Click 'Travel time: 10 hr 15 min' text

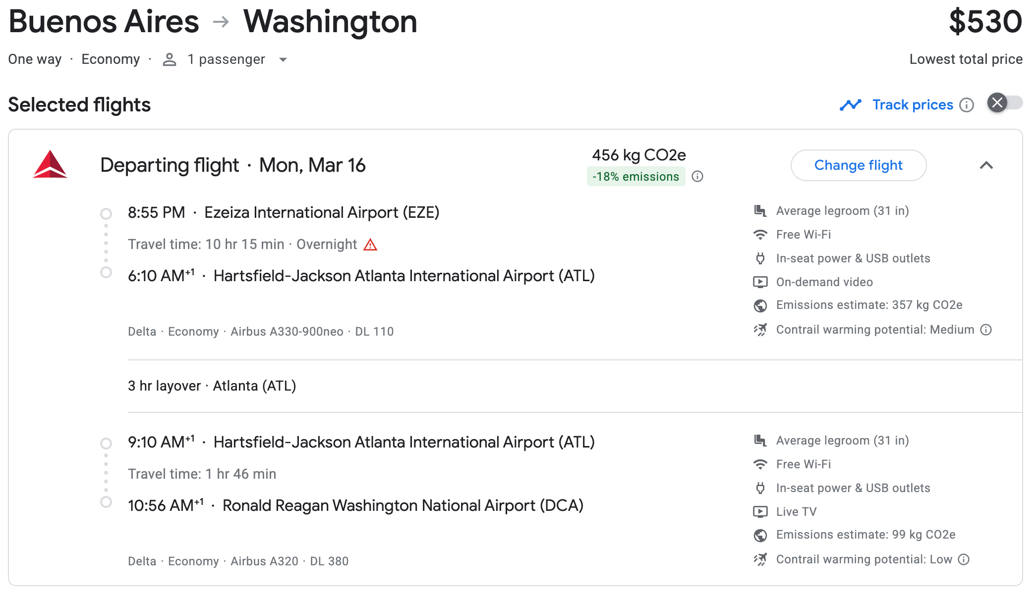206,245
